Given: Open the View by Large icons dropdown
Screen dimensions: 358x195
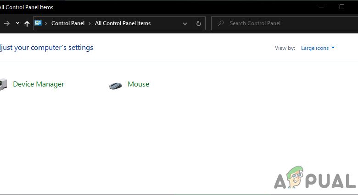Looking at the screenshot, I should click(x=318, y=48).
